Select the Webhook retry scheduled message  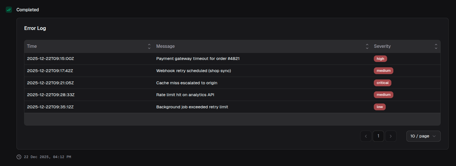pyautogui.click(x=194, y=71)
